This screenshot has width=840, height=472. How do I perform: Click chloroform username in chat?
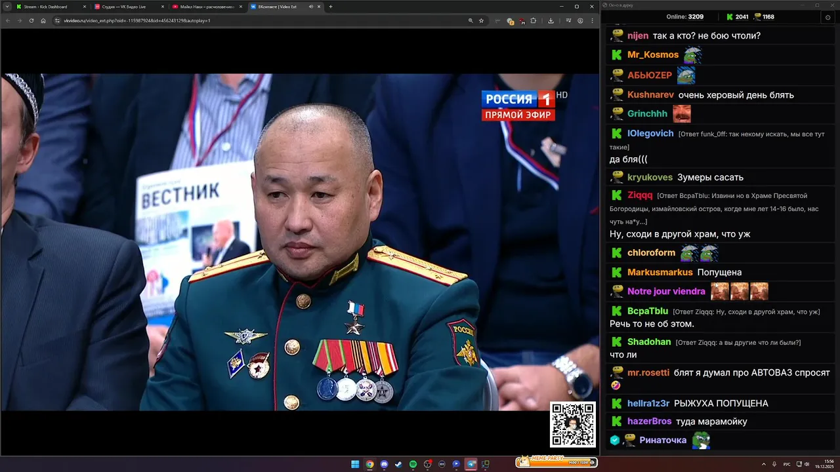(651, 252)
